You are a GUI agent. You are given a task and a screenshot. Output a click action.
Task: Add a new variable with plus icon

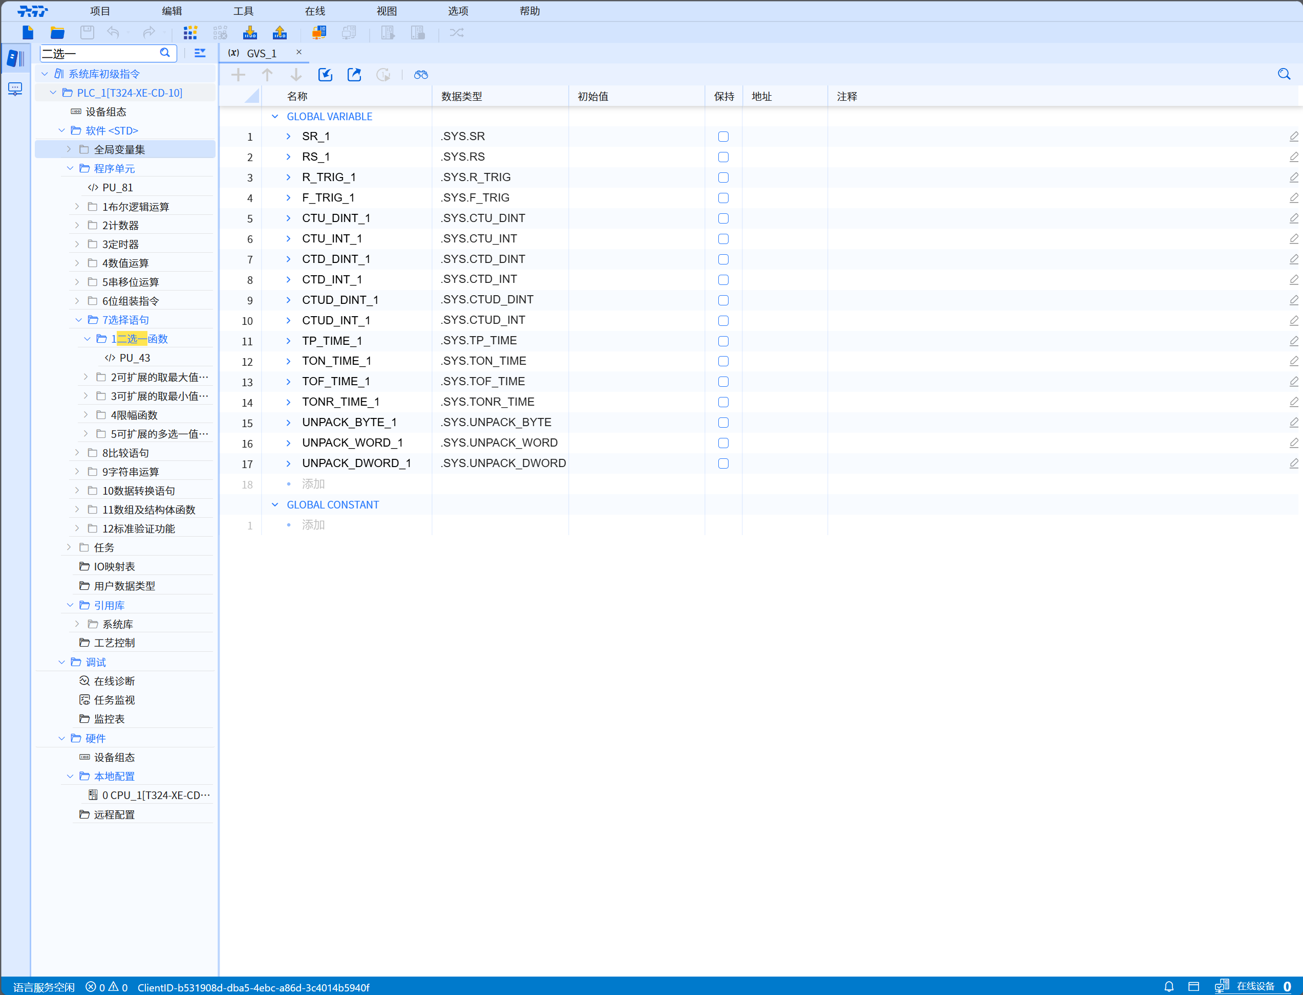click(x=238, y=75)
